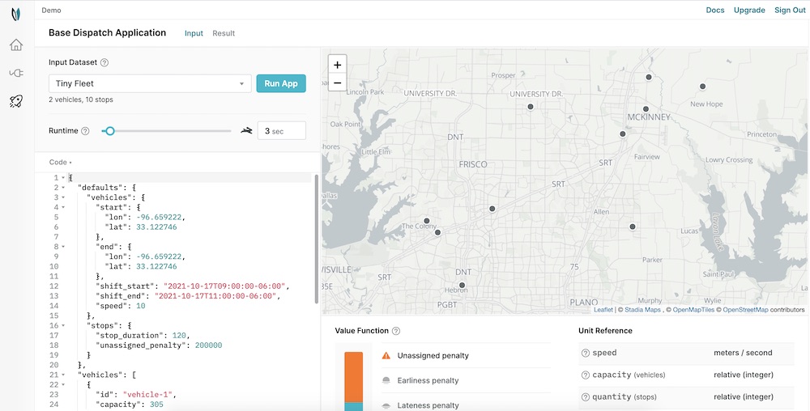The height and width of the screenshot is (411, 810).
Task: Click the Unassigned penalty warning icon
Action: point(386,355)
